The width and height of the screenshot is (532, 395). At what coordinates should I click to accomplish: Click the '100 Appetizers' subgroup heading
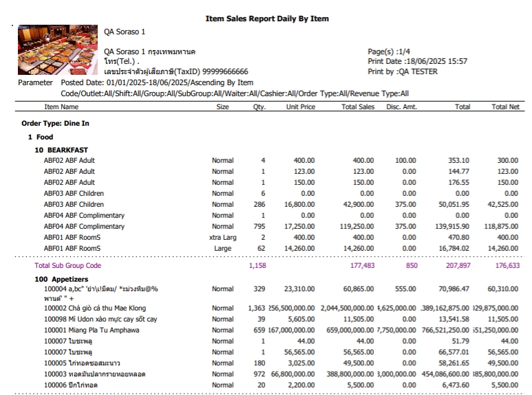[x=63, y=280]
